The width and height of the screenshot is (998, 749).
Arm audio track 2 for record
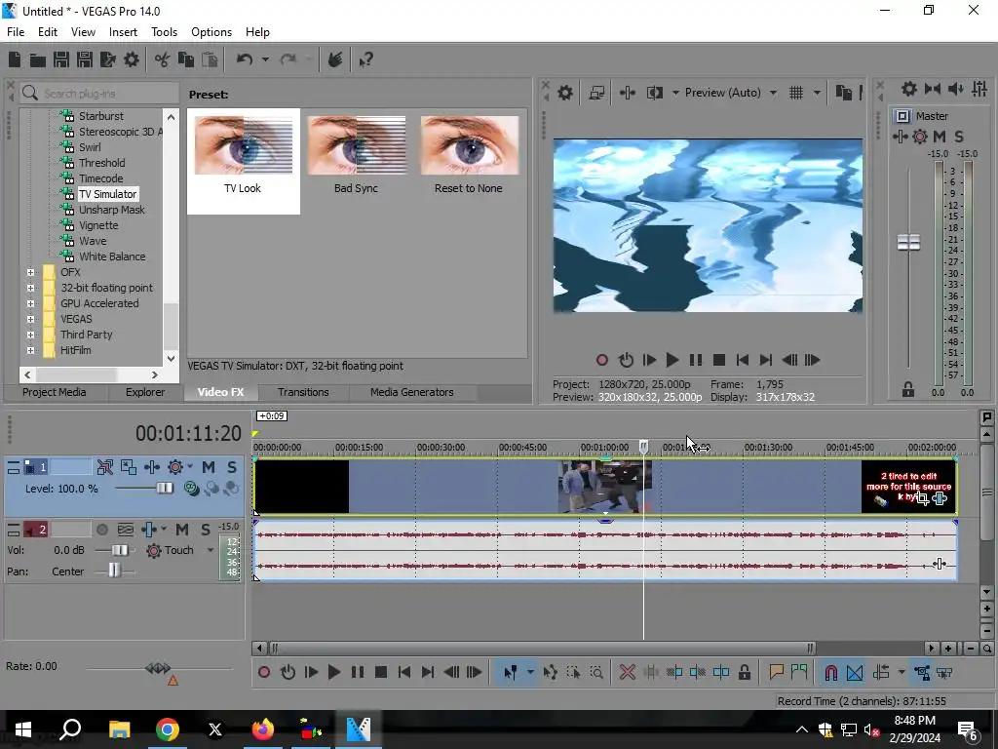coord(101,530)
